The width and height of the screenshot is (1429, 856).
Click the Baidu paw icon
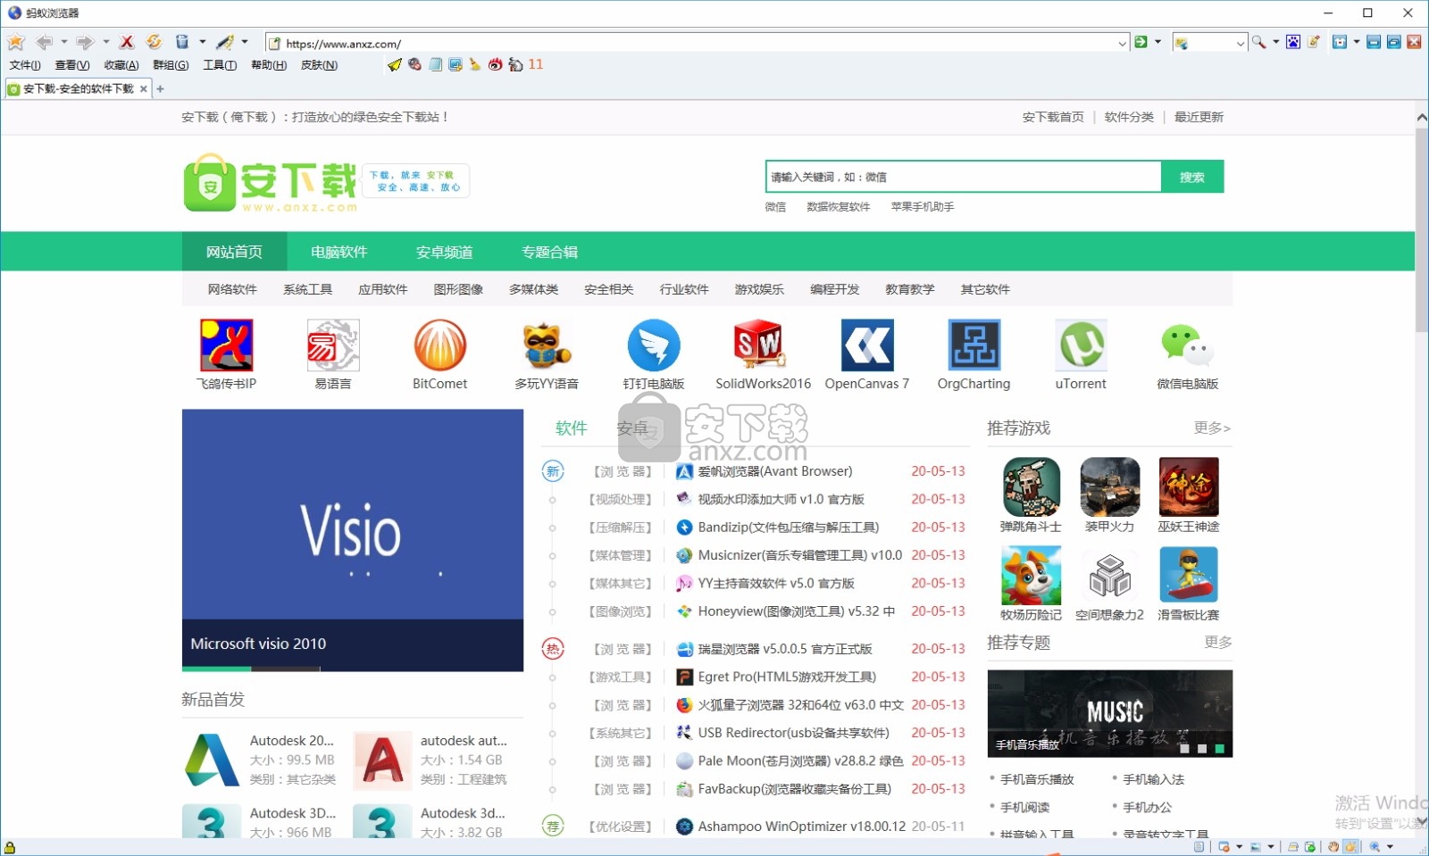1293,42
